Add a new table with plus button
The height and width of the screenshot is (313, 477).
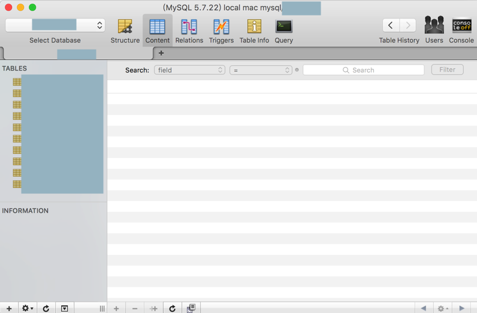(9, 308)
